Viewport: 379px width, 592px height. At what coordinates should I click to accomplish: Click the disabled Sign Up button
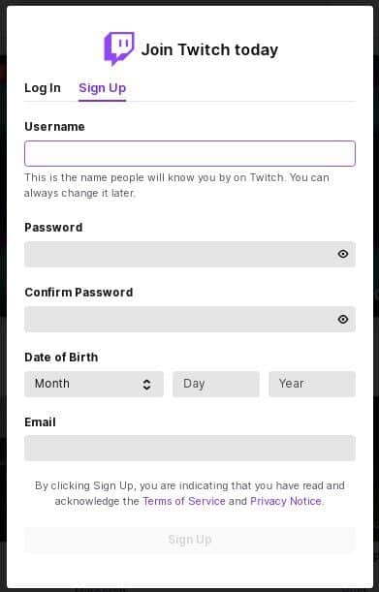coord(190,540)
